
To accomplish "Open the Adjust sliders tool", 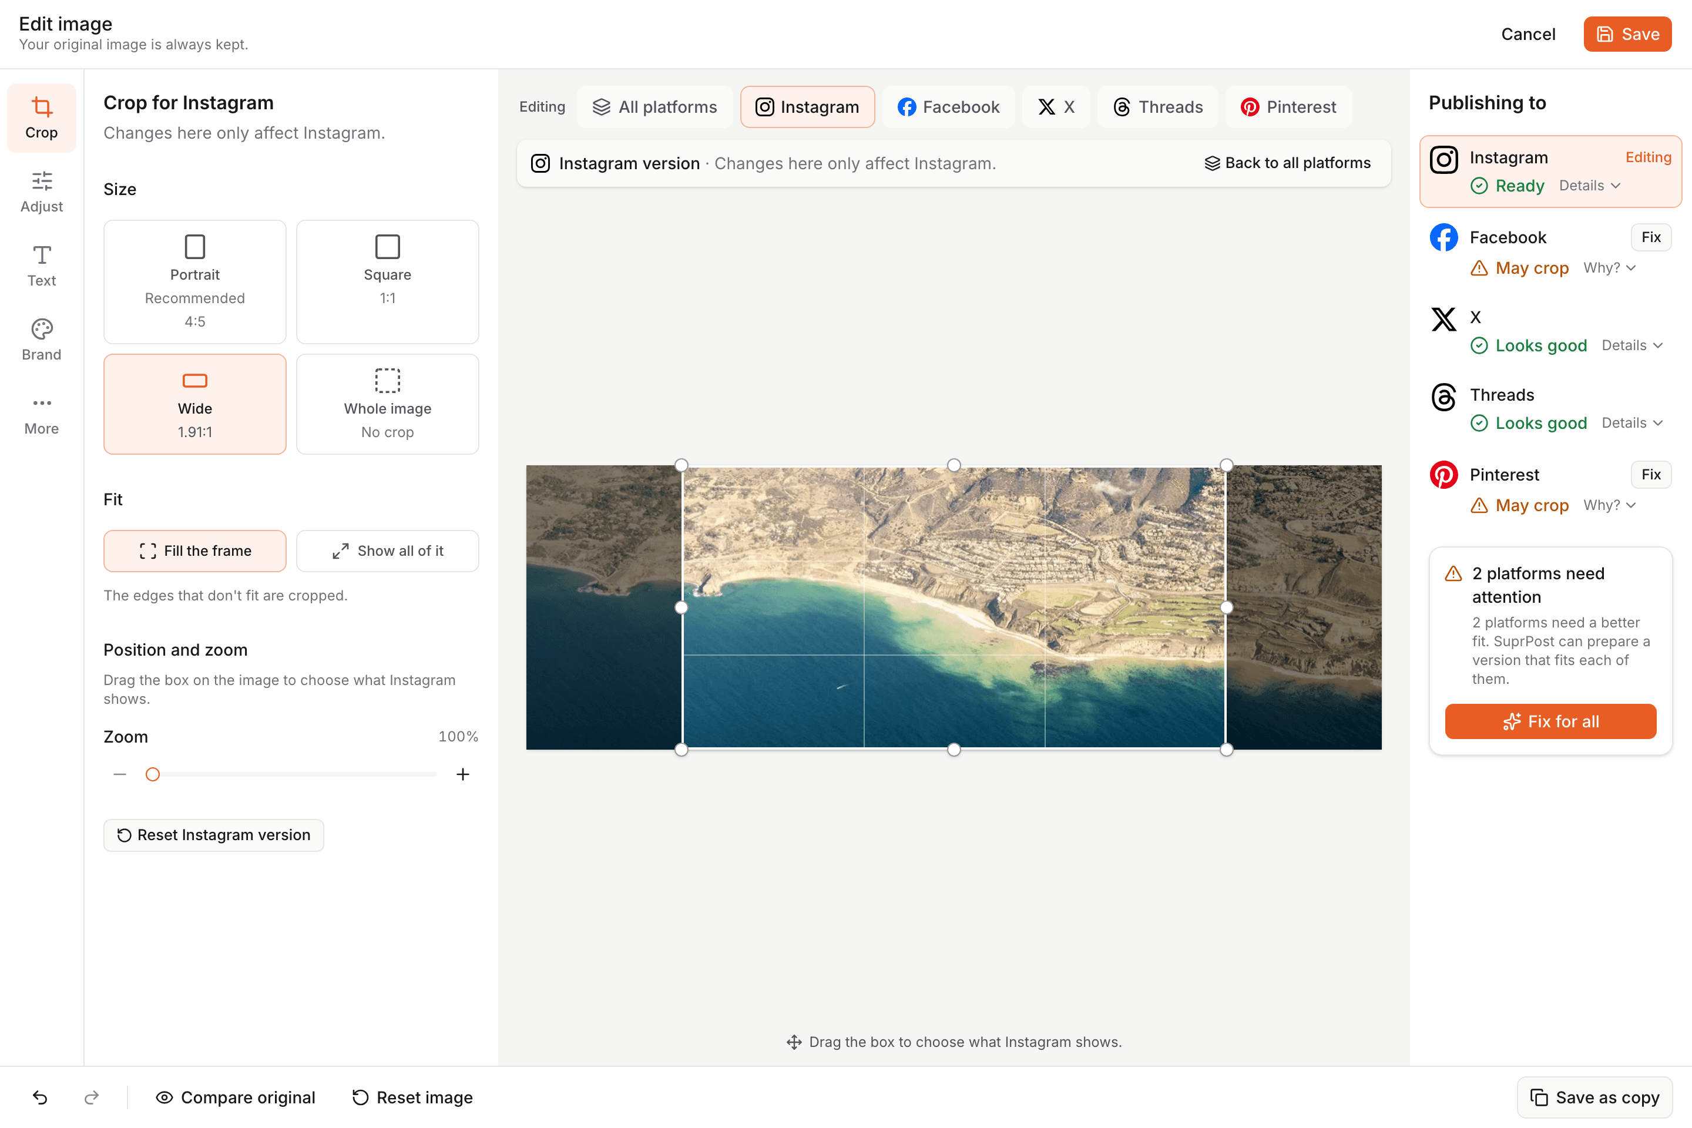I will [41, 192].
